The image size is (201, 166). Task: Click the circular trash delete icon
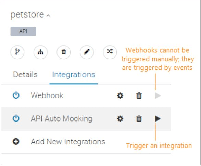[x=64, y=52]
